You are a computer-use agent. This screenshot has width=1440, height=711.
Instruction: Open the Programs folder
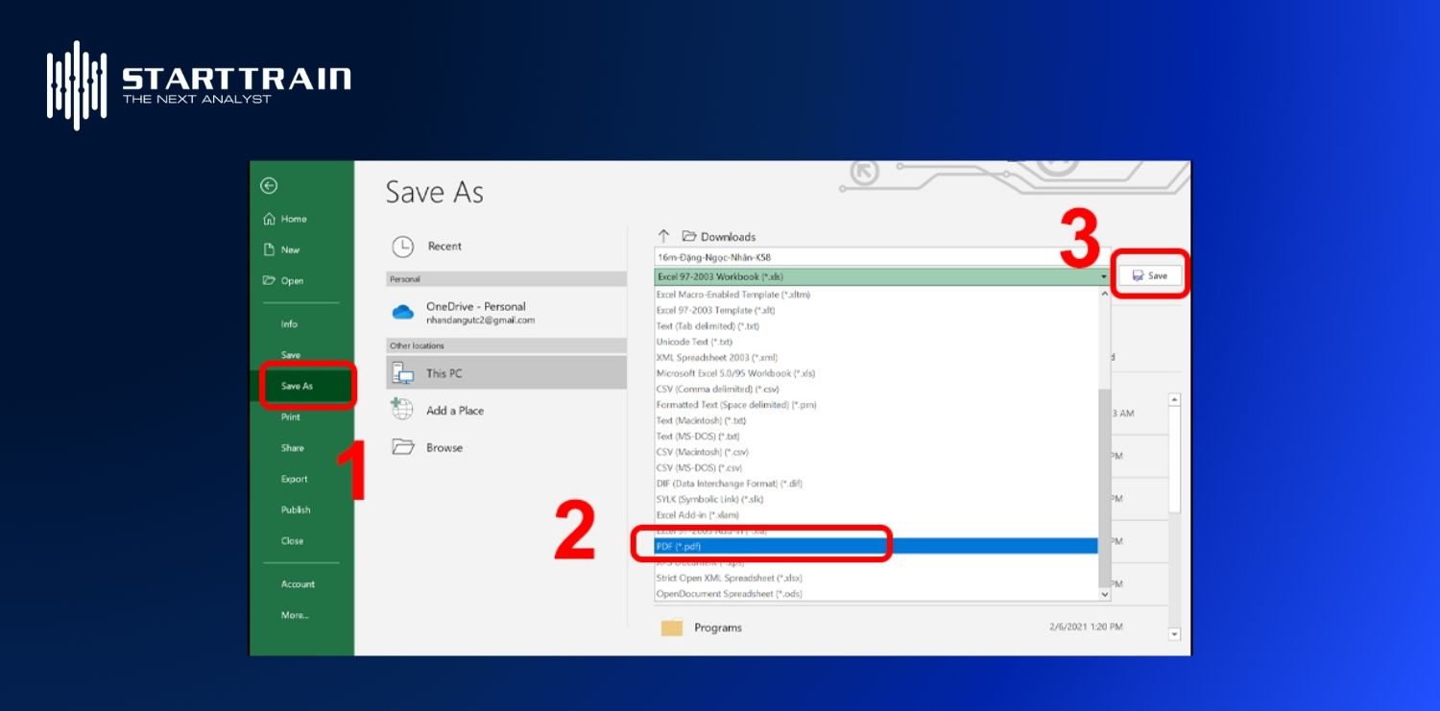717,628
